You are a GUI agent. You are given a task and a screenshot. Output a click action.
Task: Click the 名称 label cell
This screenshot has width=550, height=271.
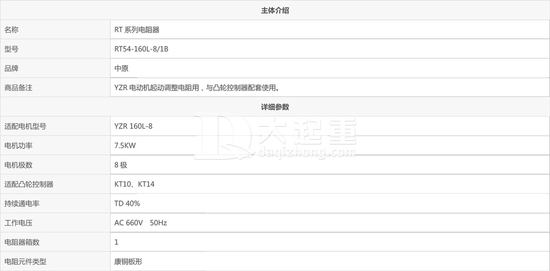point(55,30)
